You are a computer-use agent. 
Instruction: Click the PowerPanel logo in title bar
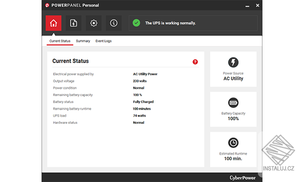coord(47,5)
